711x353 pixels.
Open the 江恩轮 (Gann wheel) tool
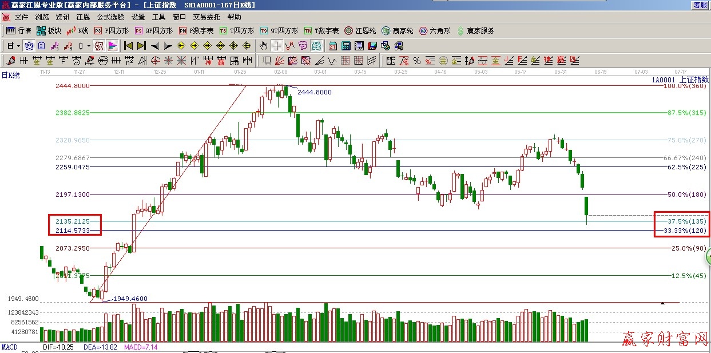point(360,31)
